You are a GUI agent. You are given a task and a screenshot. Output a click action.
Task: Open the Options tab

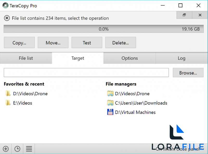[x=129, y=58]
